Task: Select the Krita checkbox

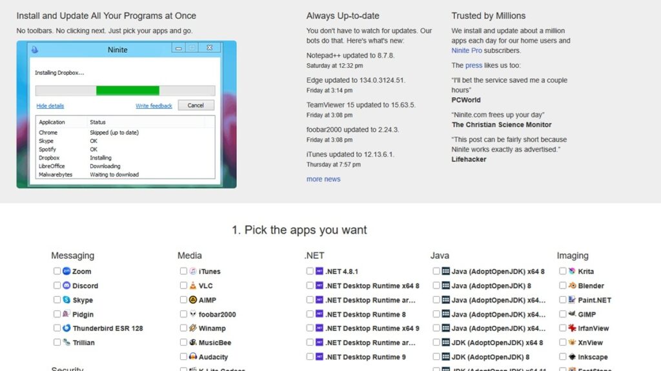Action: (563, 271)
